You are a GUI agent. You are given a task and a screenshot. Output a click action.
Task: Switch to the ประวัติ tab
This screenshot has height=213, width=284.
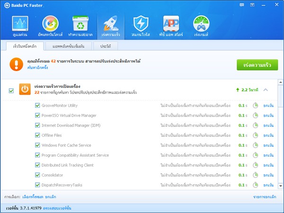[x=106, y=46]
